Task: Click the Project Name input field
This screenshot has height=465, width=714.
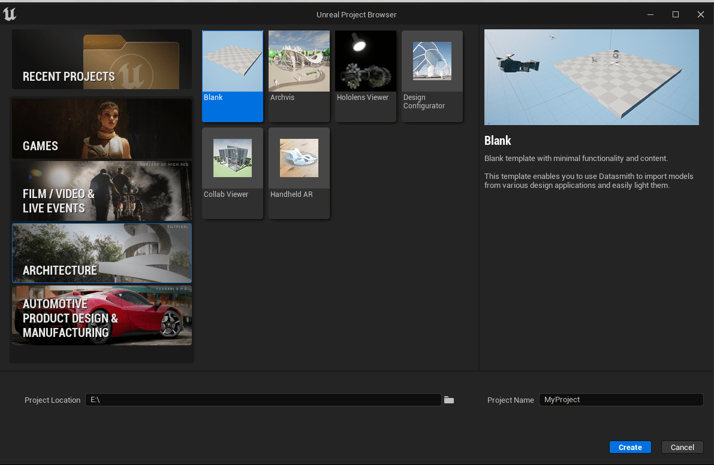Action: tap(621, 400)
